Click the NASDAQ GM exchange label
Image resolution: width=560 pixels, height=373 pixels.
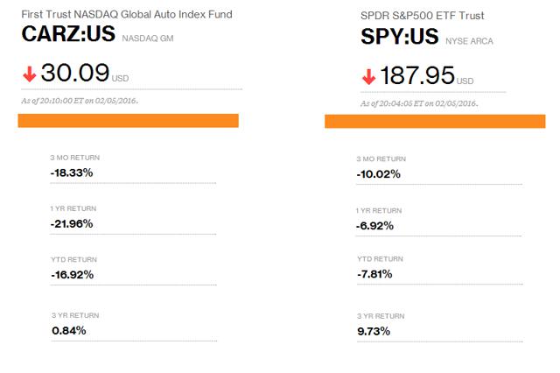click(x=148, y=39)
